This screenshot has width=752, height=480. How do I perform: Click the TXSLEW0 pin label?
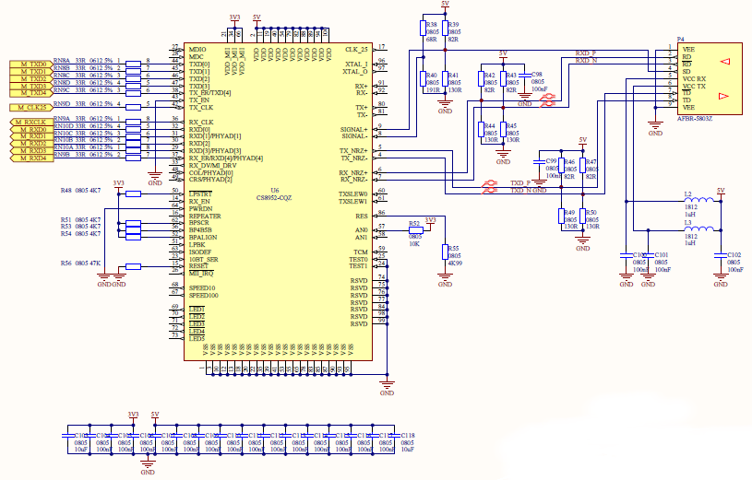point(353,194)
